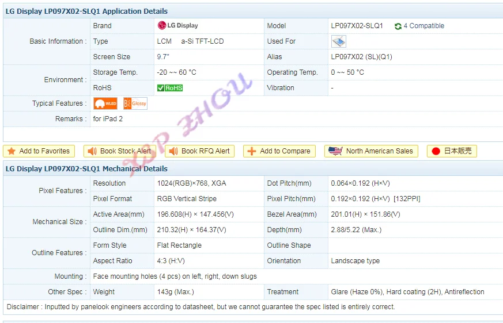Click the green compatible refresh icon

pyautogui.click(x=398, y=26)
